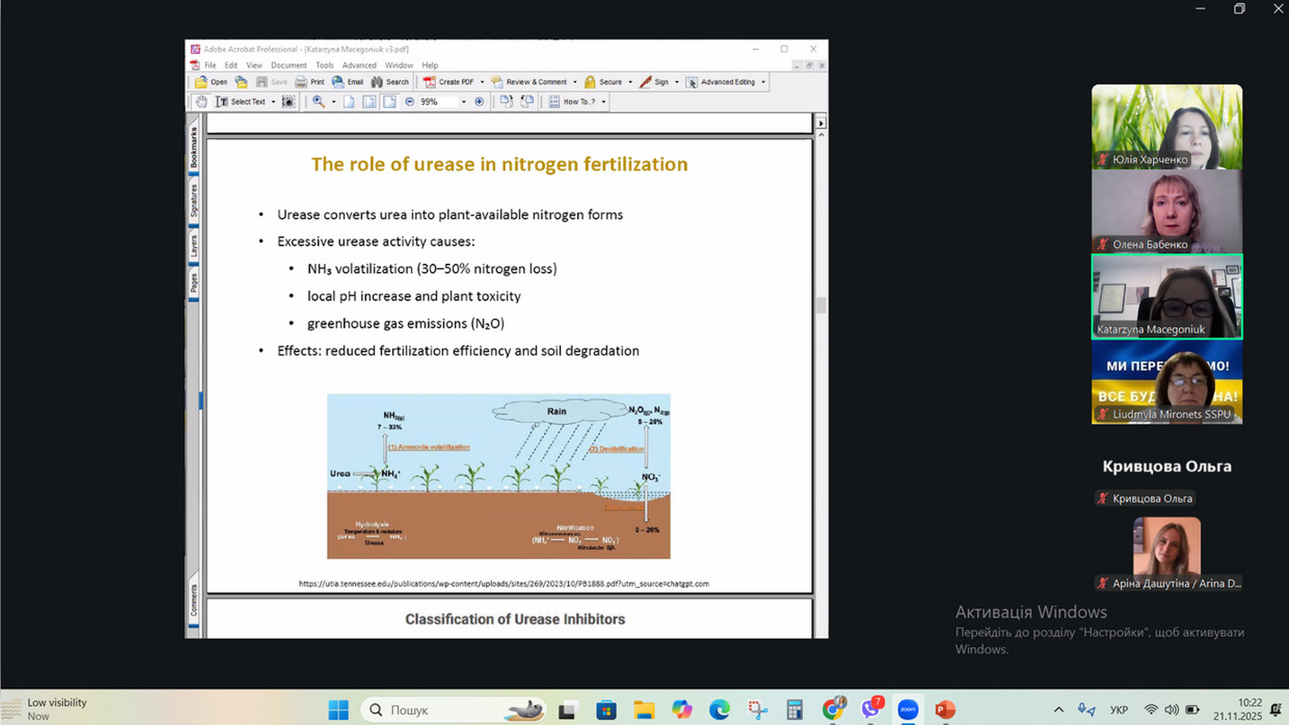This screenshot has height=725, width=1289.
Task: Rotate view with the clockwise rotate icon
Action: click(506, 102)
